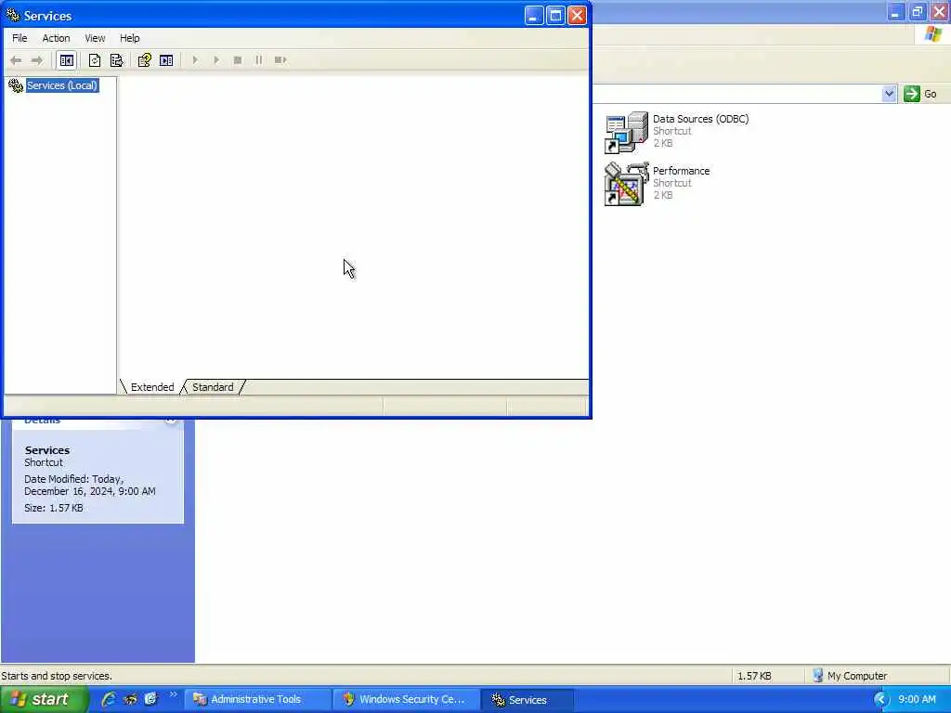The height and width of the screenshot is (713, 951).
Task: Click the third Quick Launch icon
Action: click(150, 699)
